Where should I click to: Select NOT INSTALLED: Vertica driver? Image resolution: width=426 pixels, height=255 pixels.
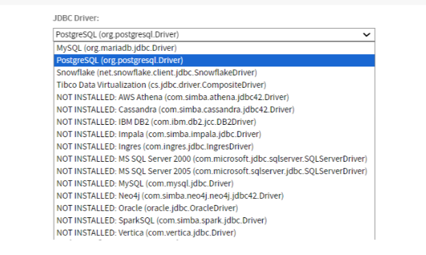pos(214,233)
